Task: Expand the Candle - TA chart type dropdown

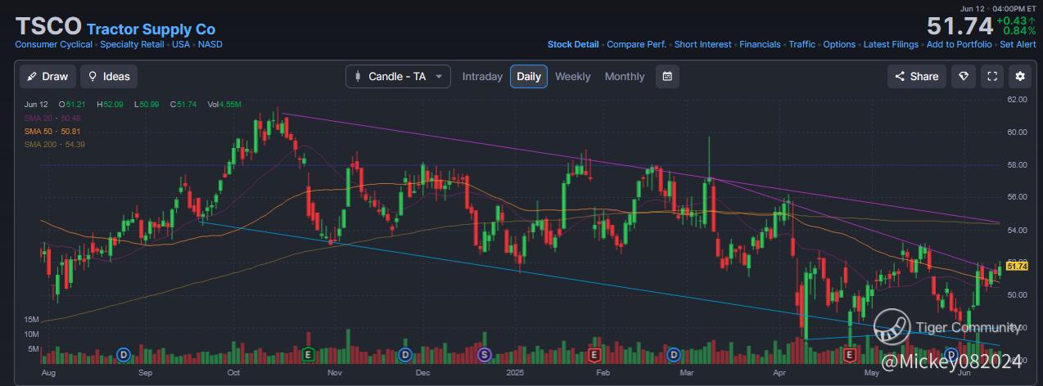Action: coord(398,76)
